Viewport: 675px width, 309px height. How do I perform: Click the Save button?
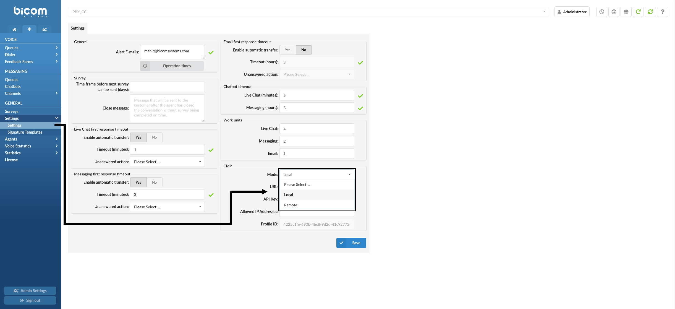(351, 243)
